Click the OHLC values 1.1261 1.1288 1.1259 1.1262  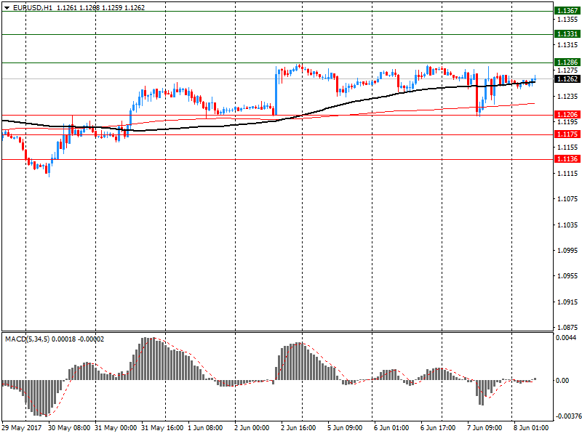100,8
